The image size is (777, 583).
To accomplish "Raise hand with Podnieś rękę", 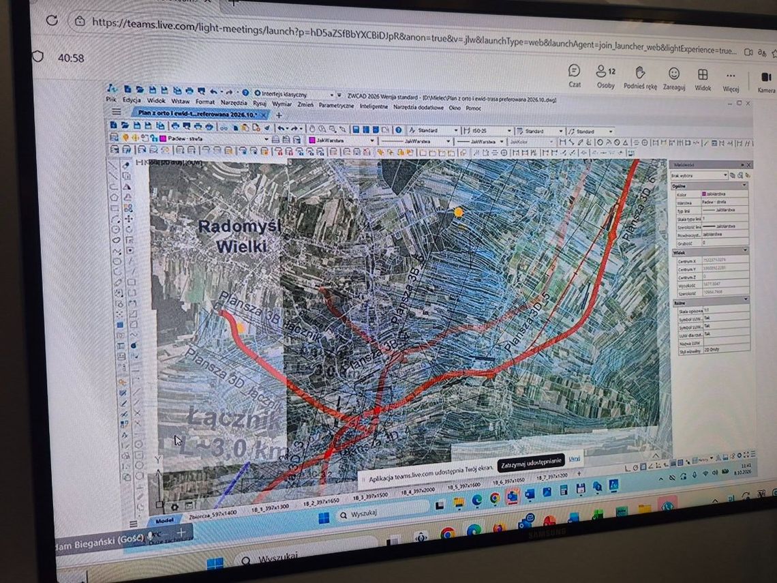I will click(x=640, y=78).
